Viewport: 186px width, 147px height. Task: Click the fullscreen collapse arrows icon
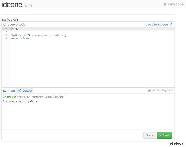pyautogui.click(x=171, y=25)
